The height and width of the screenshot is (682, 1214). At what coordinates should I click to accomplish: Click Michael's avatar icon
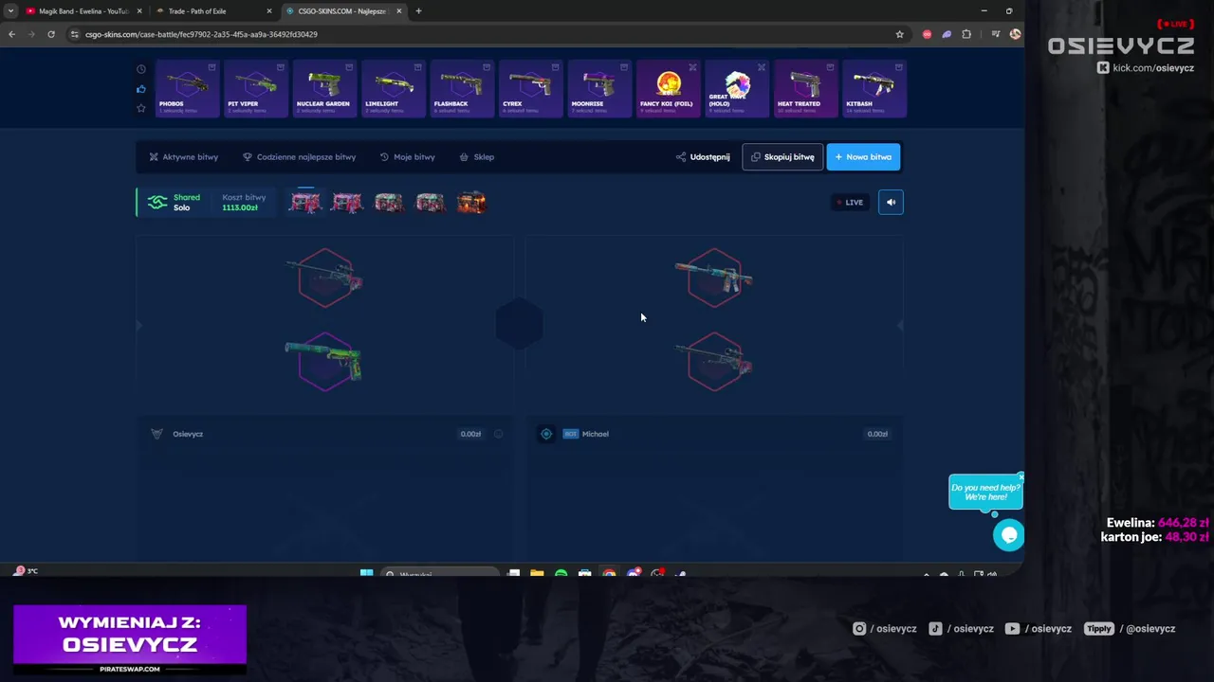coord(546,434)
